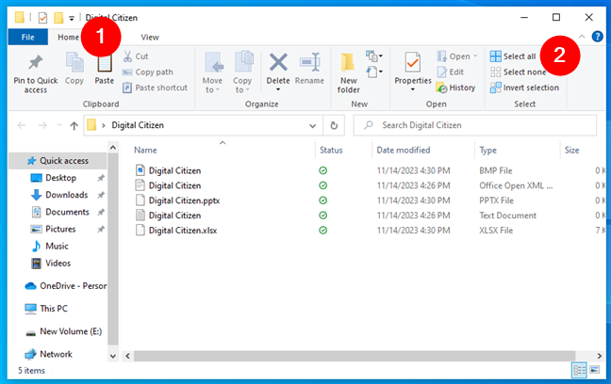Click the Paste shortcut command
This screenshot has width=611, height=384.
click(155, 88)
